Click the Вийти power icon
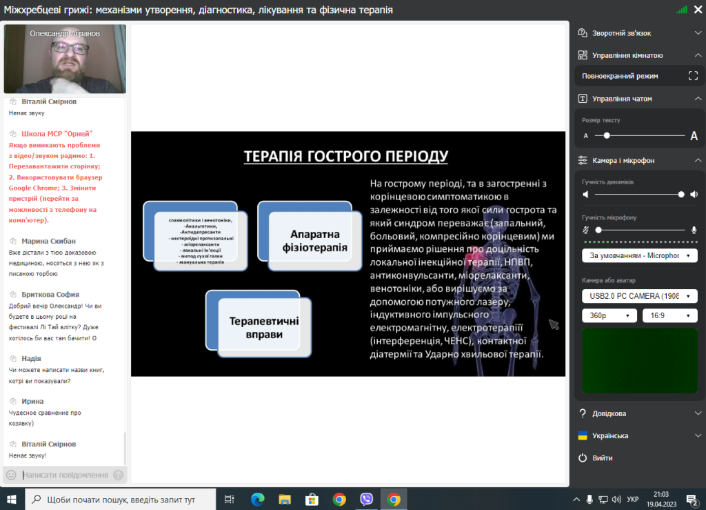 click(583, 458)
